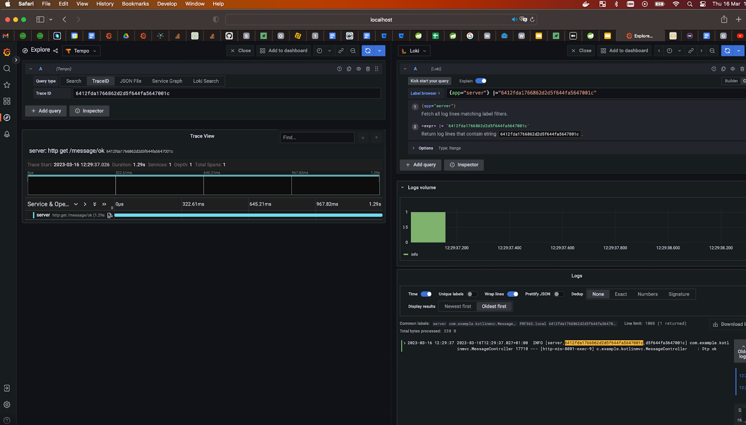Run the Loki query with the blue refresh icon
This screenshot has height=425, width=746.
pos(728,50)
